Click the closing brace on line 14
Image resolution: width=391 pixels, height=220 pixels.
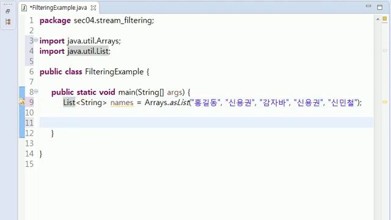click(x=41, y=154)
